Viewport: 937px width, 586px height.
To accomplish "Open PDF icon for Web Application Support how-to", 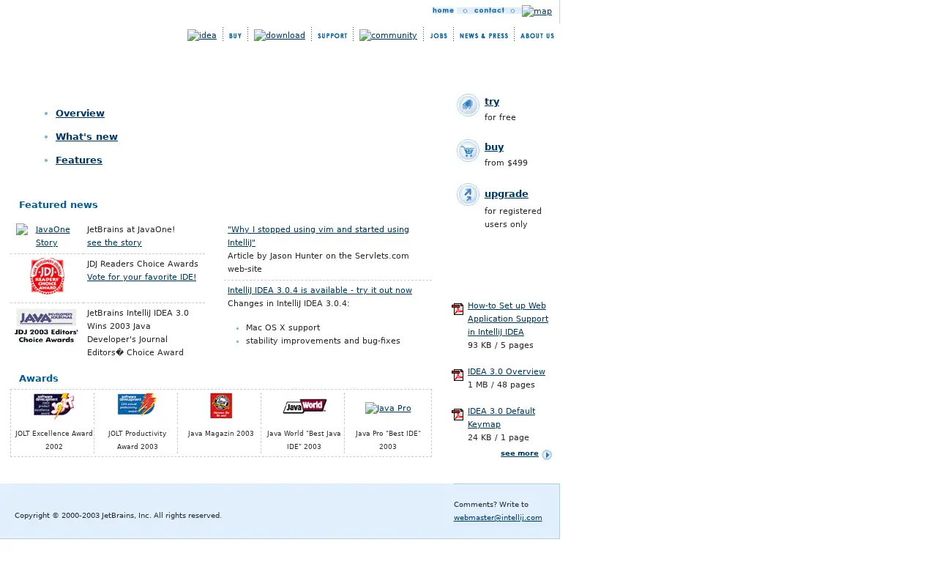I will click(458, 309).
